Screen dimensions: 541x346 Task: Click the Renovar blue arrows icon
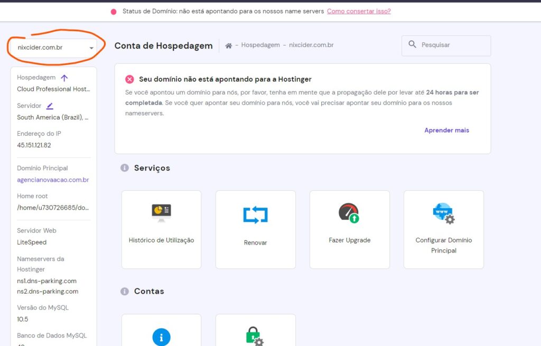tap(255, 214)
